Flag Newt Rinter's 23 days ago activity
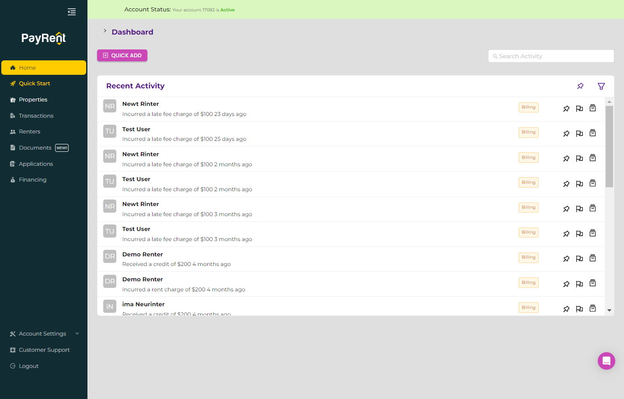 pyautogui.click(x=579, y=108)
